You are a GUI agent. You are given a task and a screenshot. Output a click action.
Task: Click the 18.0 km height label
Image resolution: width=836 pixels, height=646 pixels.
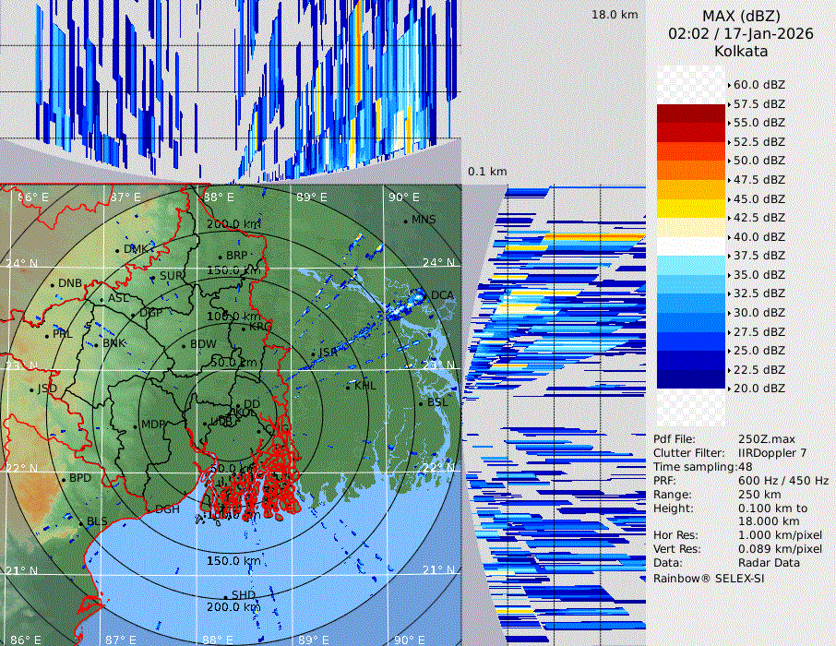[x=615, y=15]
